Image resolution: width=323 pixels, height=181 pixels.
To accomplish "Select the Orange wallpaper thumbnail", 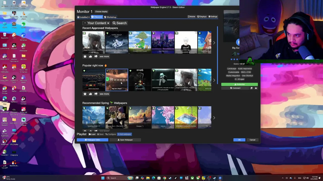I will pos(140,117).
